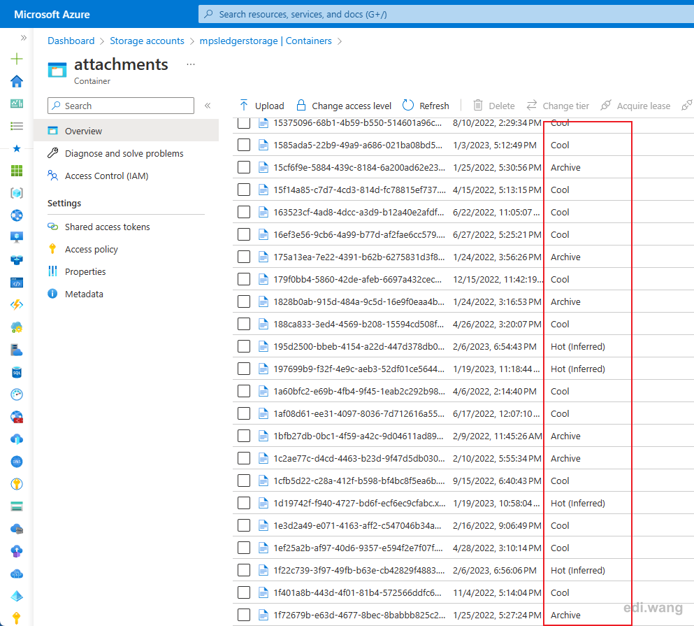Focus the top Azure search resources bar
This screenshot has width=694, height=626.
click(446, 14)
